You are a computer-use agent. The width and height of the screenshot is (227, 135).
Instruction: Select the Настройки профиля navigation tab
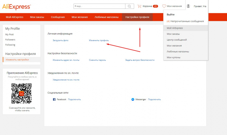137,17
